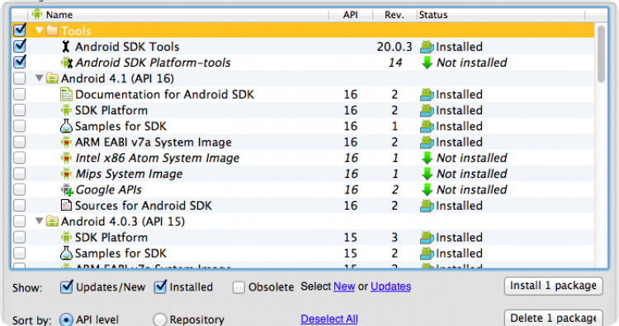Click the flask icon of Samples for SDK 15
The image size is (619, 326).
66,254
